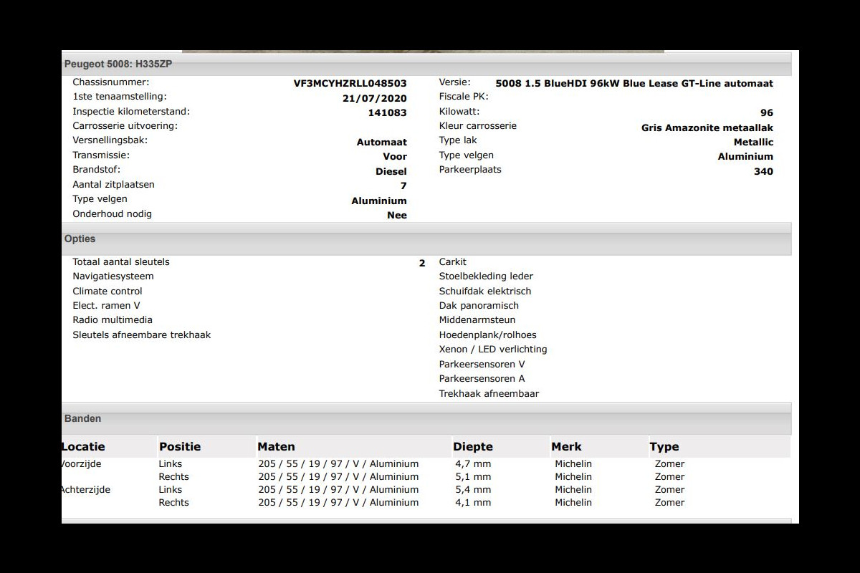Click the Merk column header

point(566,446)
